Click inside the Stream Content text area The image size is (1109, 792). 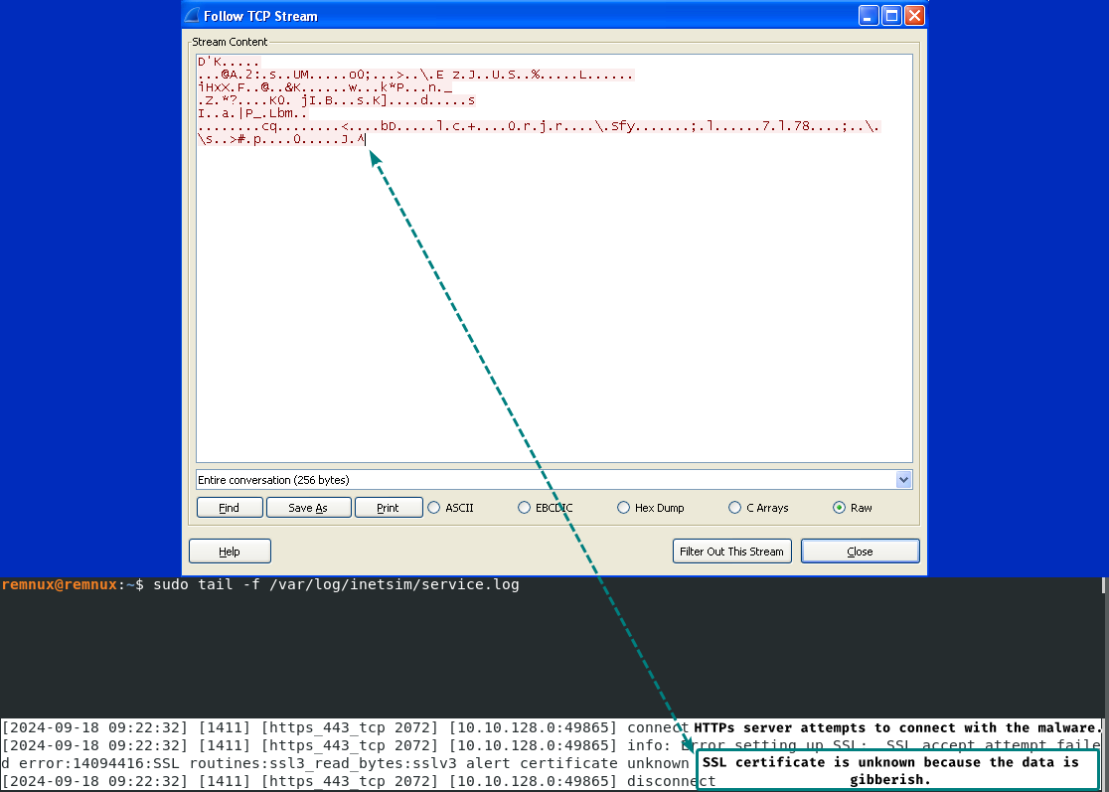click(x=554, y=298)
